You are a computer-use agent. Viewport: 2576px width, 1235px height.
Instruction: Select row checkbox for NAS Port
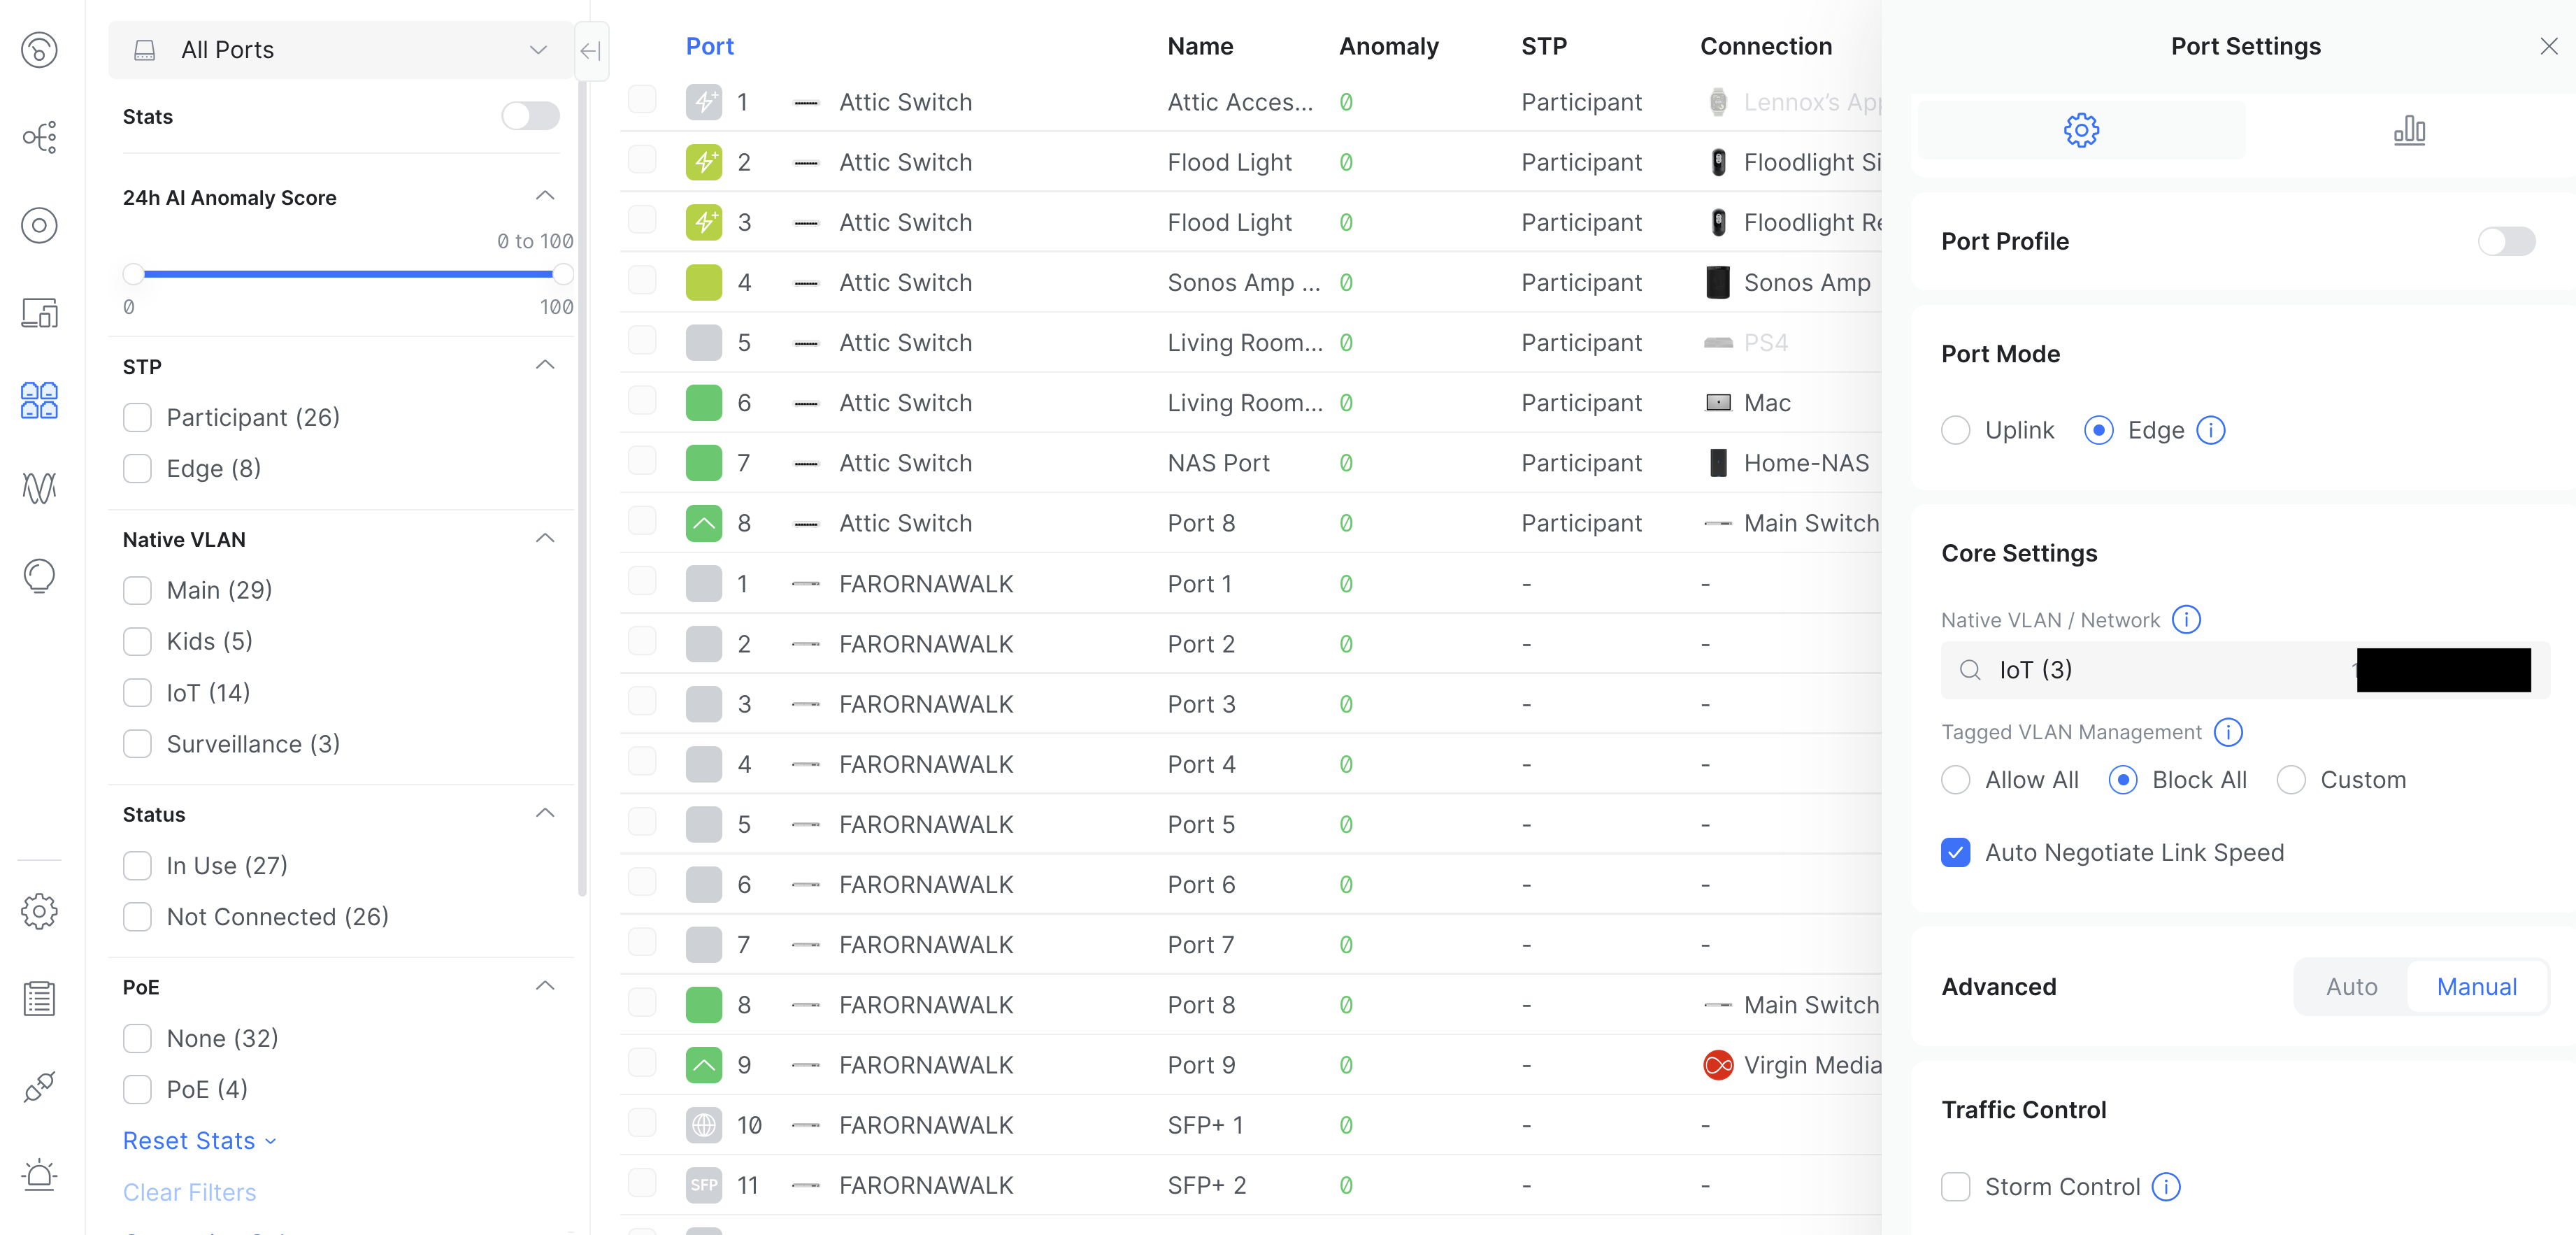pyautogui.click(x=642, y=461)
